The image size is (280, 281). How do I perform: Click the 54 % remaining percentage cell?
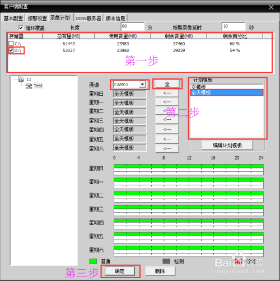click(x=235, y=50)
